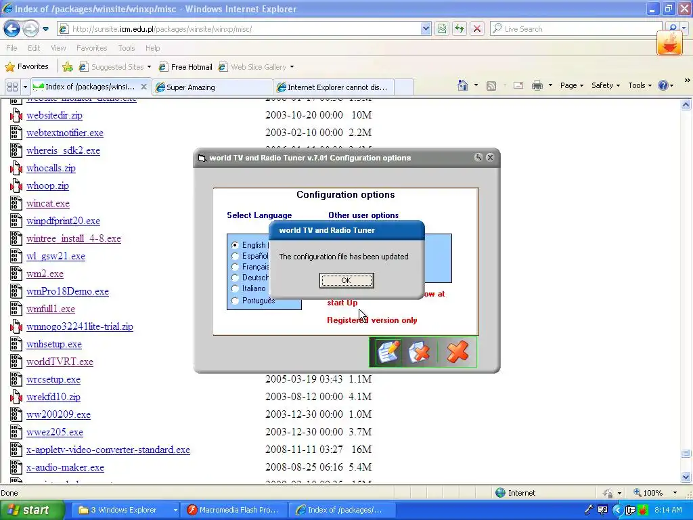Click OK in the configuration updated dialog
This screenshot has height=520, width=693.
pyautogui.click(x=346, y=280)
